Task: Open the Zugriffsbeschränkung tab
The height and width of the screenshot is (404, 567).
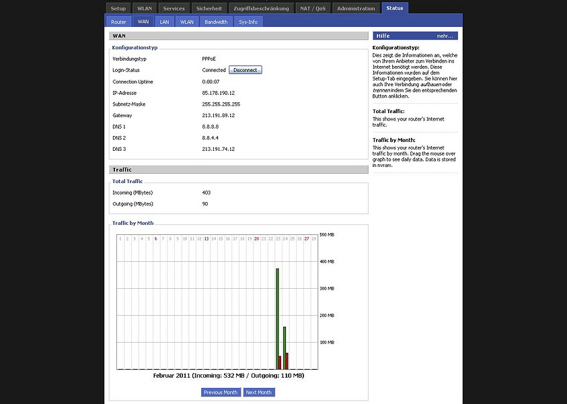Action: (x=262, y=9)
